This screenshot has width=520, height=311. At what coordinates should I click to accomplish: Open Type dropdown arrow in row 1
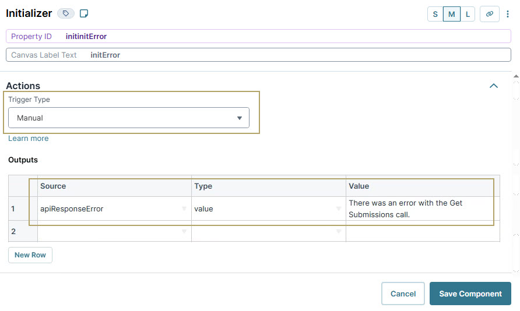point(338,208)
